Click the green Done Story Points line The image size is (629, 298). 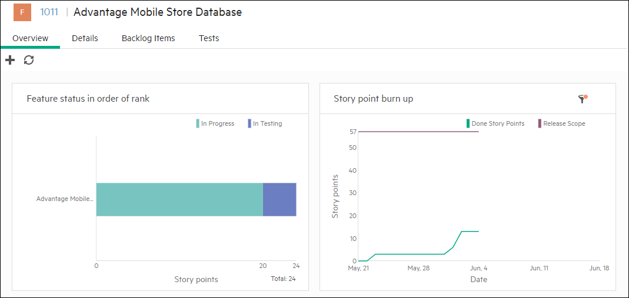pyautogui.click(x=412, y=254)
